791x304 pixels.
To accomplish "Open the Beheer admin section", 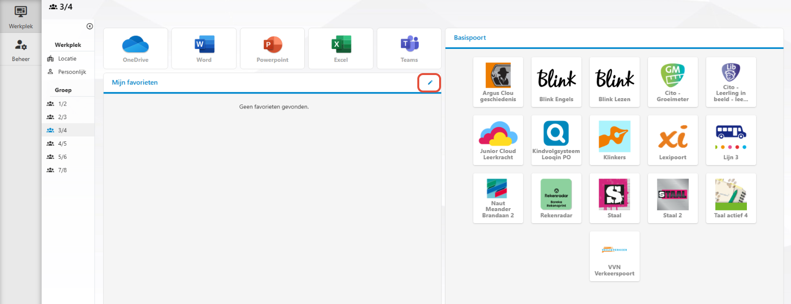I will pyautogui.click(x=20, y=50).
